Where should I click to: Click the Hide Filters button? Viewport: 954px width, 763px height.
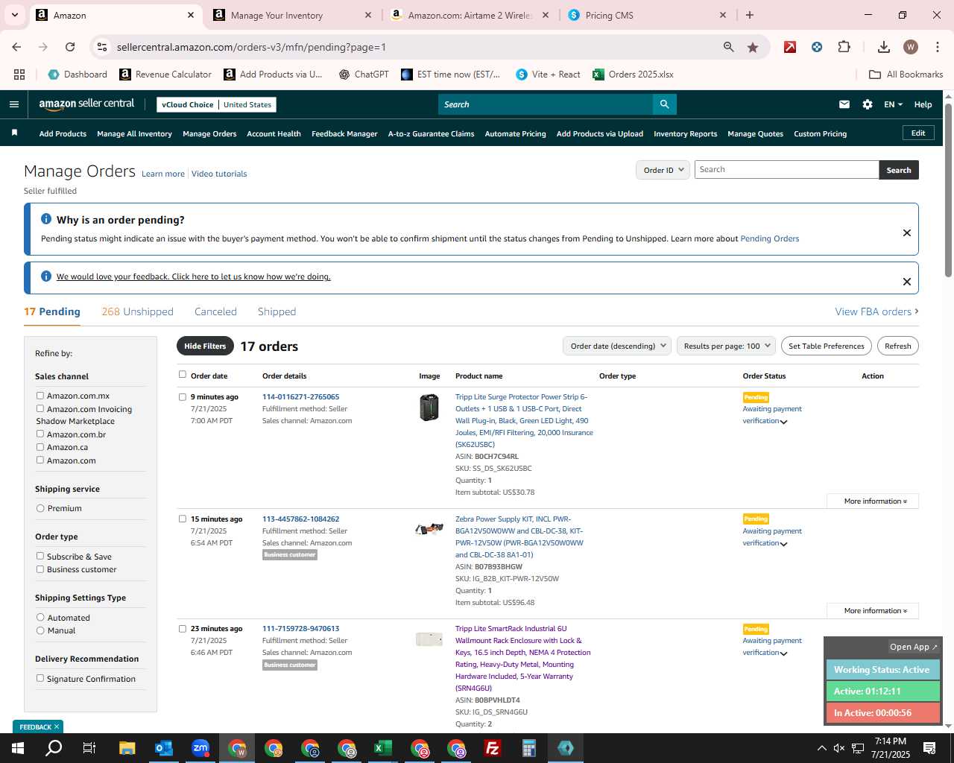click(x=205, y=346)
